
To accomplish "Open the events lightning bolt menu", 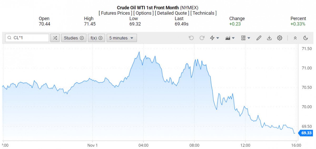I will coord(214,38).
